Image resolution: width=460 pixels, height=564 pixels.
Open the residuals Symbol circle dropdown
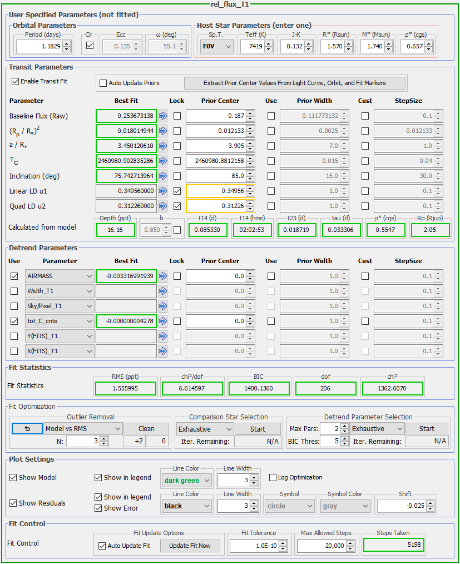click(x=289, y=506)
